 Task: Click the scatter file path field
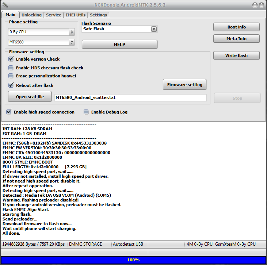(130, 97)
